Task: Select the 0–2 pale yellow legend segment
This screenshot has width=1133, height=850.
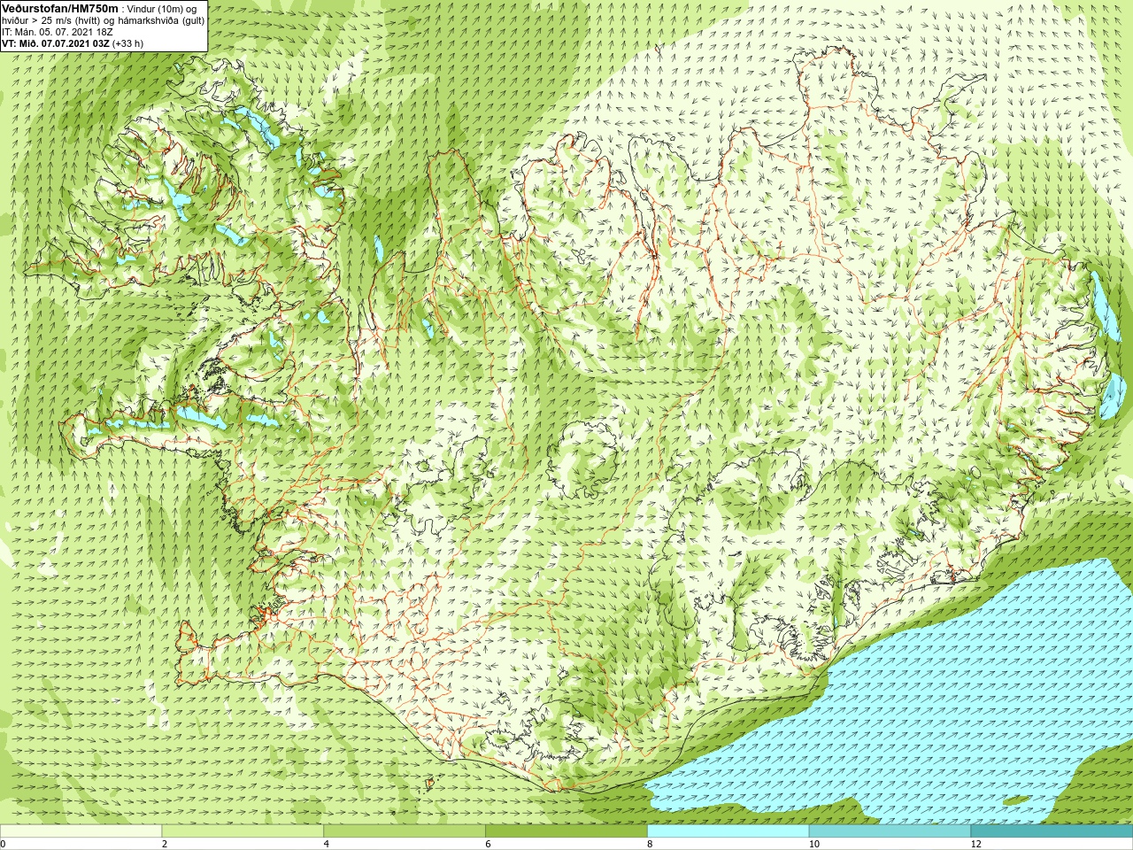Action: point(81,831)
